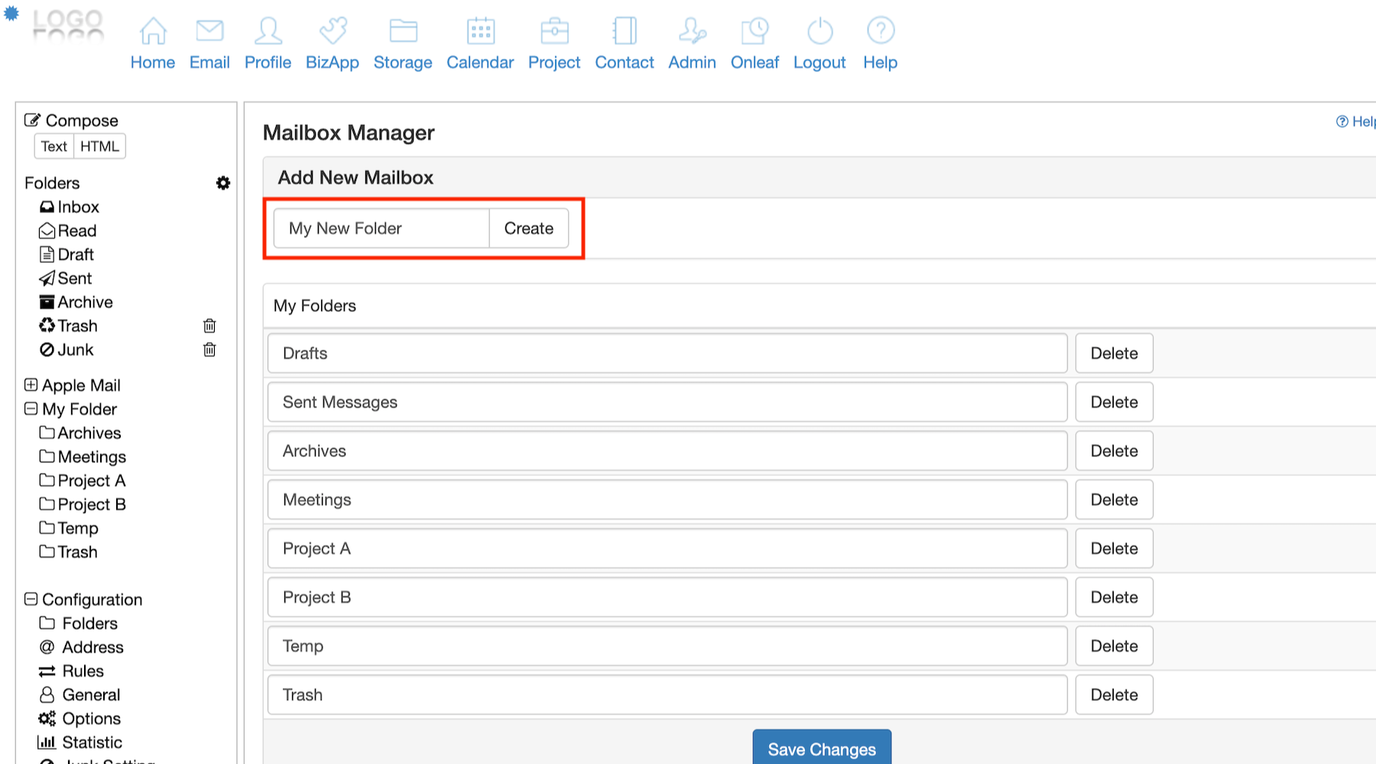Click the Save Changes button
The image size is (1376, 764).
[x=822, y=749]
